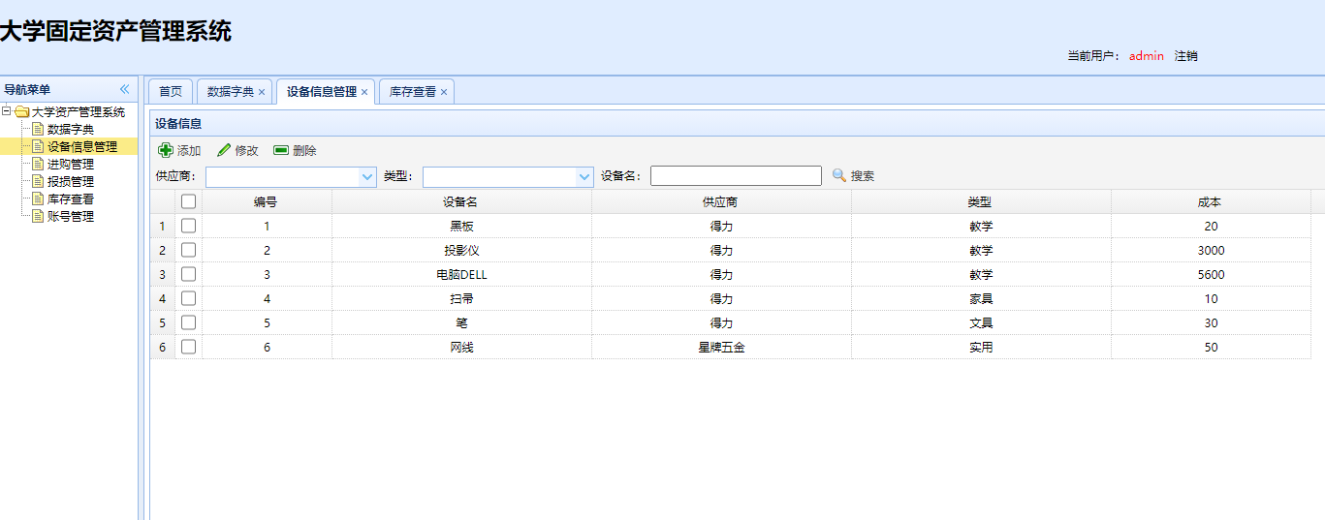This screenshot has height=520, width=1325.
Task: Open 设备信息管理 in navigation tree
Action: click(x=82, y=146)
